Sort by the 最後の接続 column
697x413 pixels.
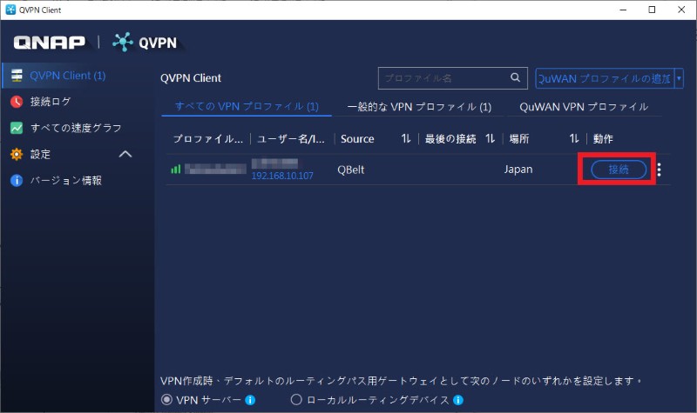coord(490,139)
